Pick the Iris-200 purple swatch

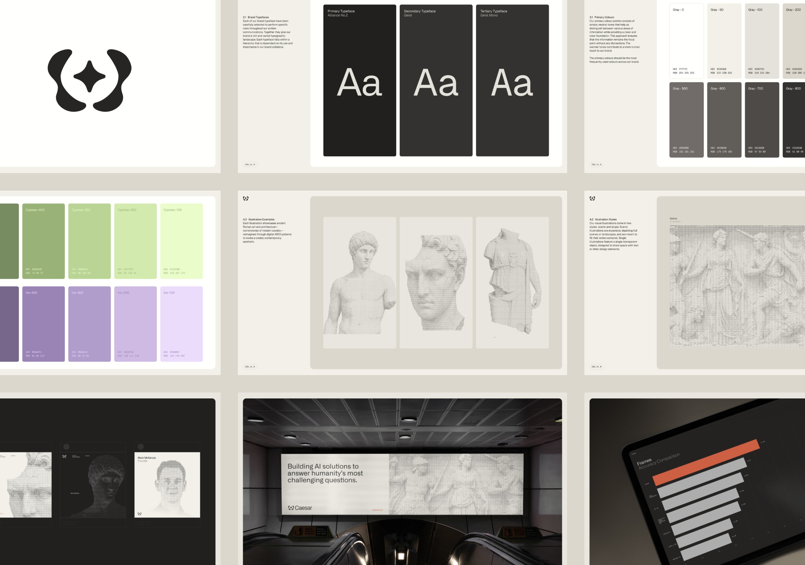click(x=135, y=324)
